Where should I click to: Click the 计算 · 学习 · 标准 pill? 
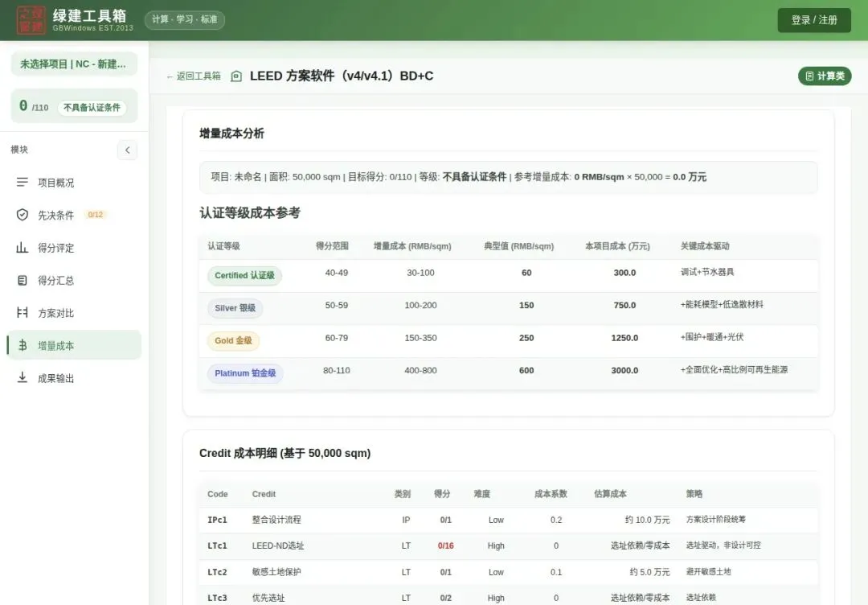[x=184, y=19]
